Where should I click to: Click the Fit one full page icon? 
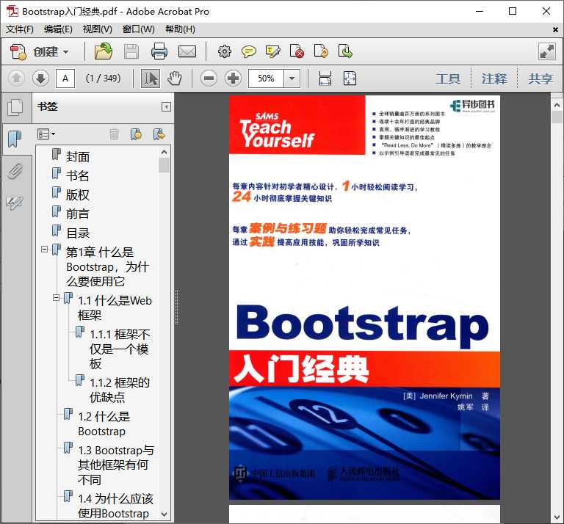[x=350, y=79]
